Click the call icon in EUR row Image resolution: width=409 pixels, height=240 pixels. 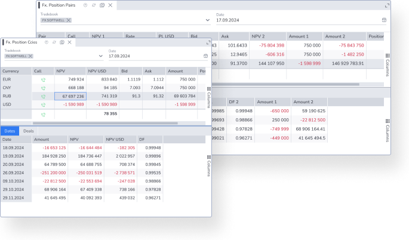[x=43, y=79]
